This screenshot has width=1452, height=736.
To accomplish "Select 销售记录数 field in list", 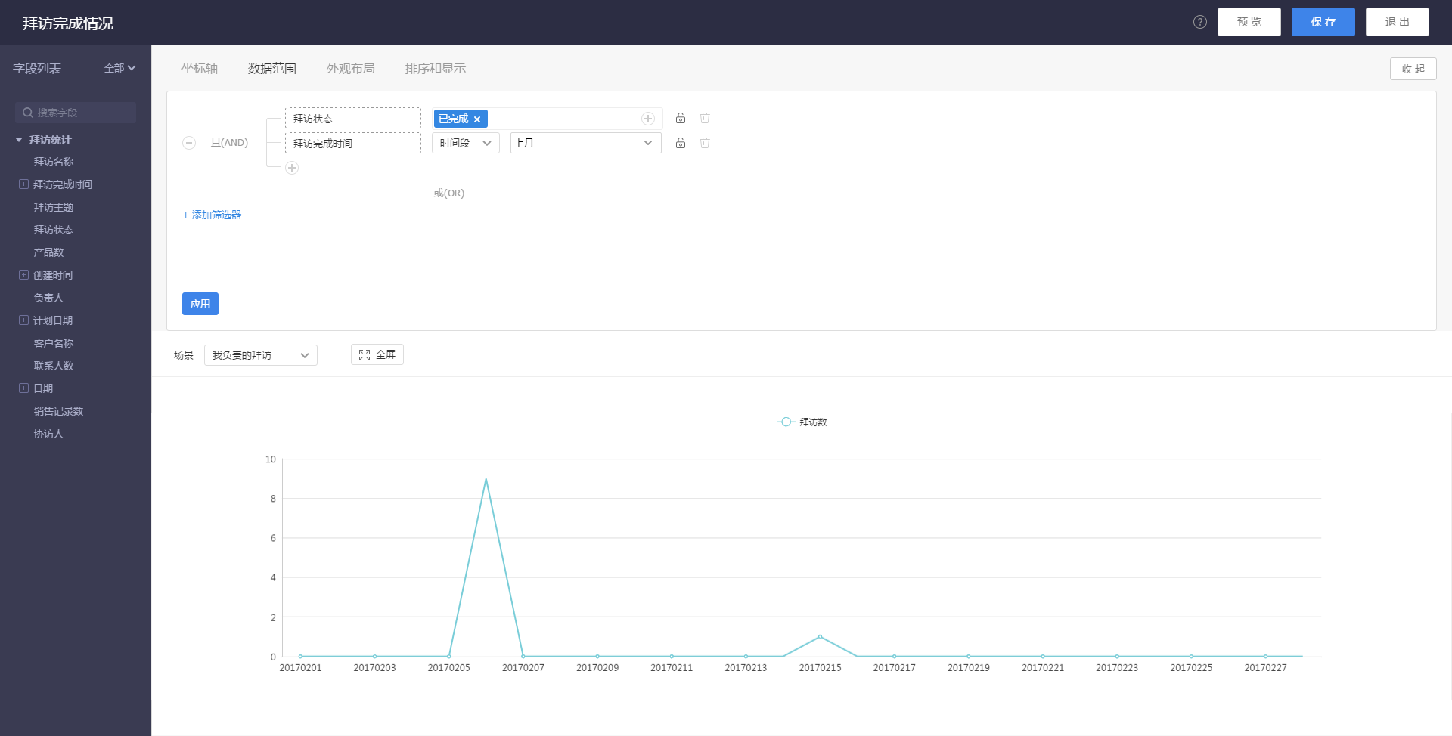I will 58,411.
